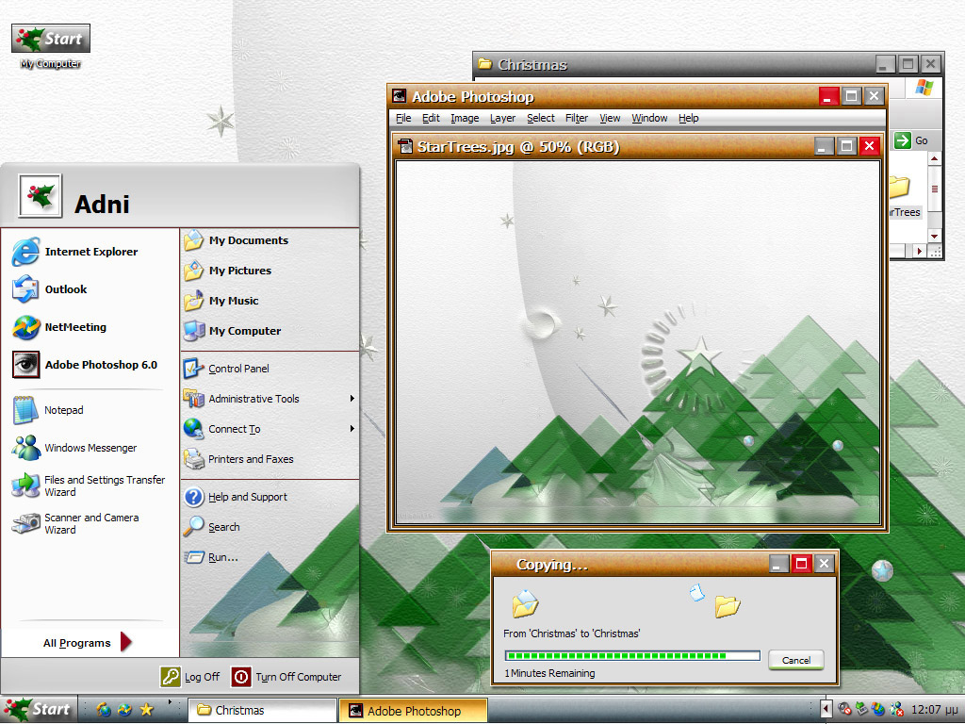Click the Windows flag globe tray icon
965x724 pixels.
878,709
